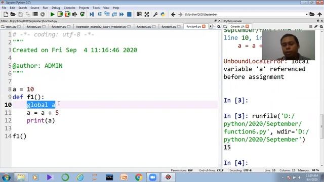Image resolution: width=324 pixels, height=182 pixels.
Task: Step into function in debugger
Action: [x=107, y=14]
